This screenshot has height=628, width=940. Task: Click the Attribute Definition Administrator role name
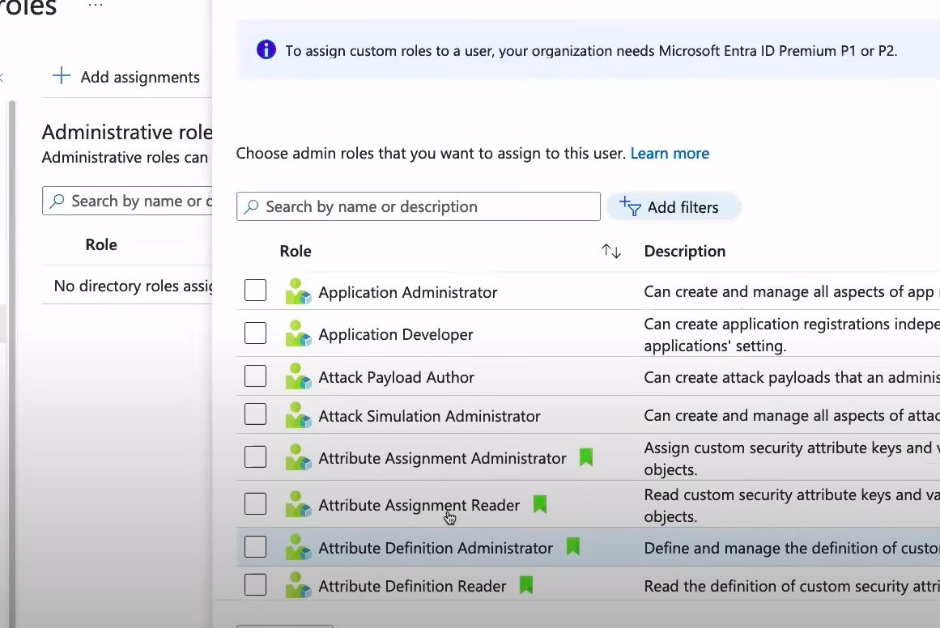coord(435,548)
